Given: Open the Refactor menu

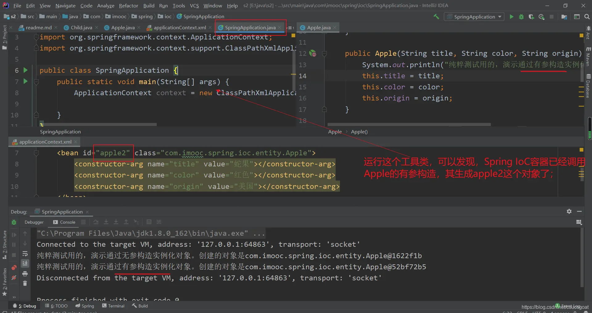Looking at the screenshot, I should click(x=128, y=6).
